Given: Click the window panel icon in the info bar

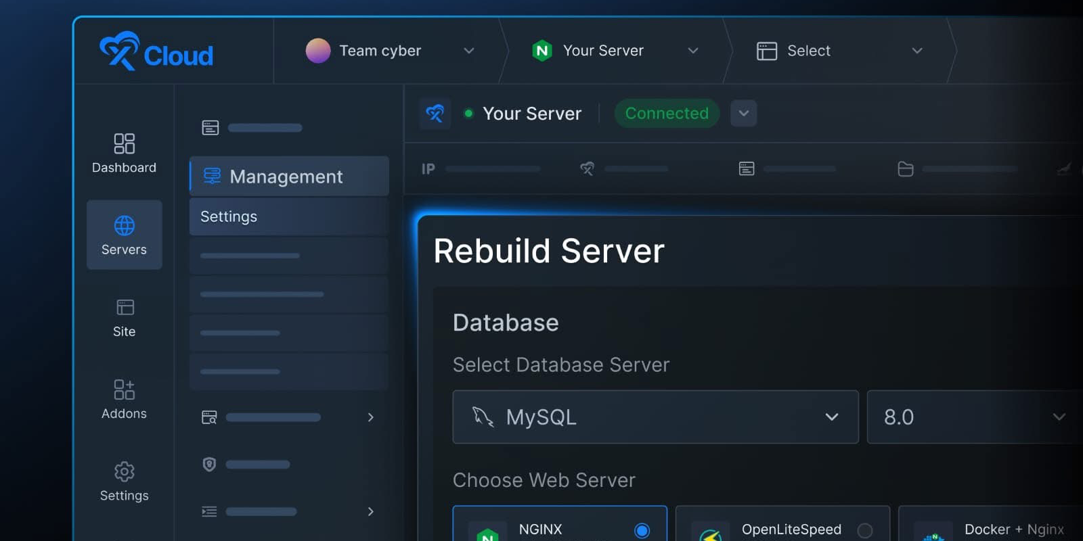Looking at the screenshot, I should [747, 168].
